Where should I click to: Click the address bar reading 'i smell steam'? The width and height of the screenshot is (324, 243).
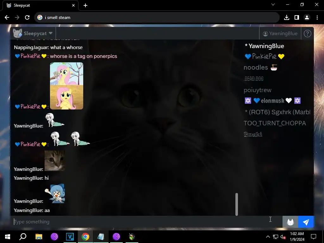pos(157,18)
